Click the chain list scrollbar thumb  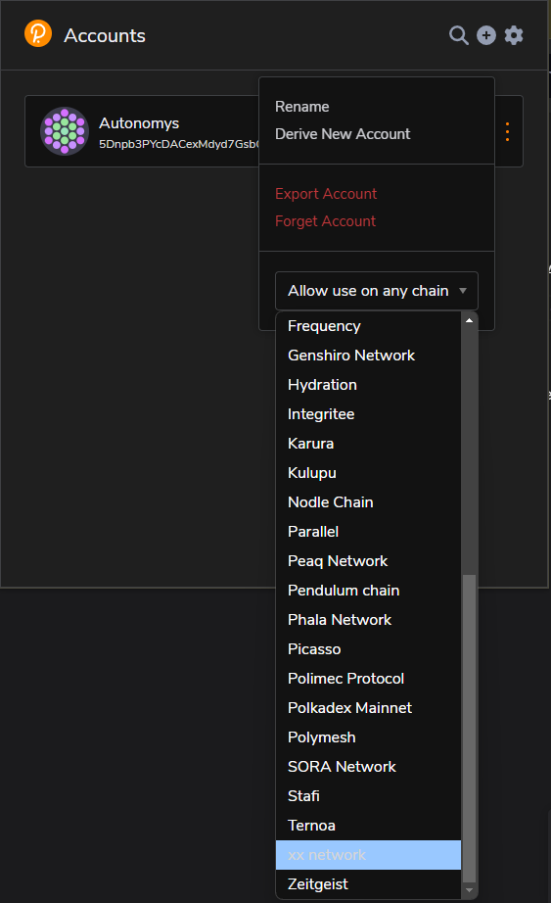pyautogui.click(x=469, y=728)
